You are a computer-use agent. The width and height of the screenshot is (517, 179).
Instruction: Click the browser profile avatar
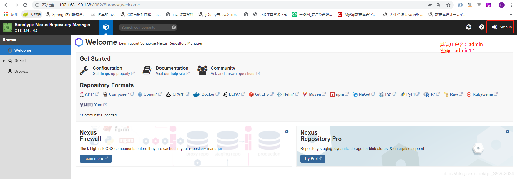pos(502,5)
